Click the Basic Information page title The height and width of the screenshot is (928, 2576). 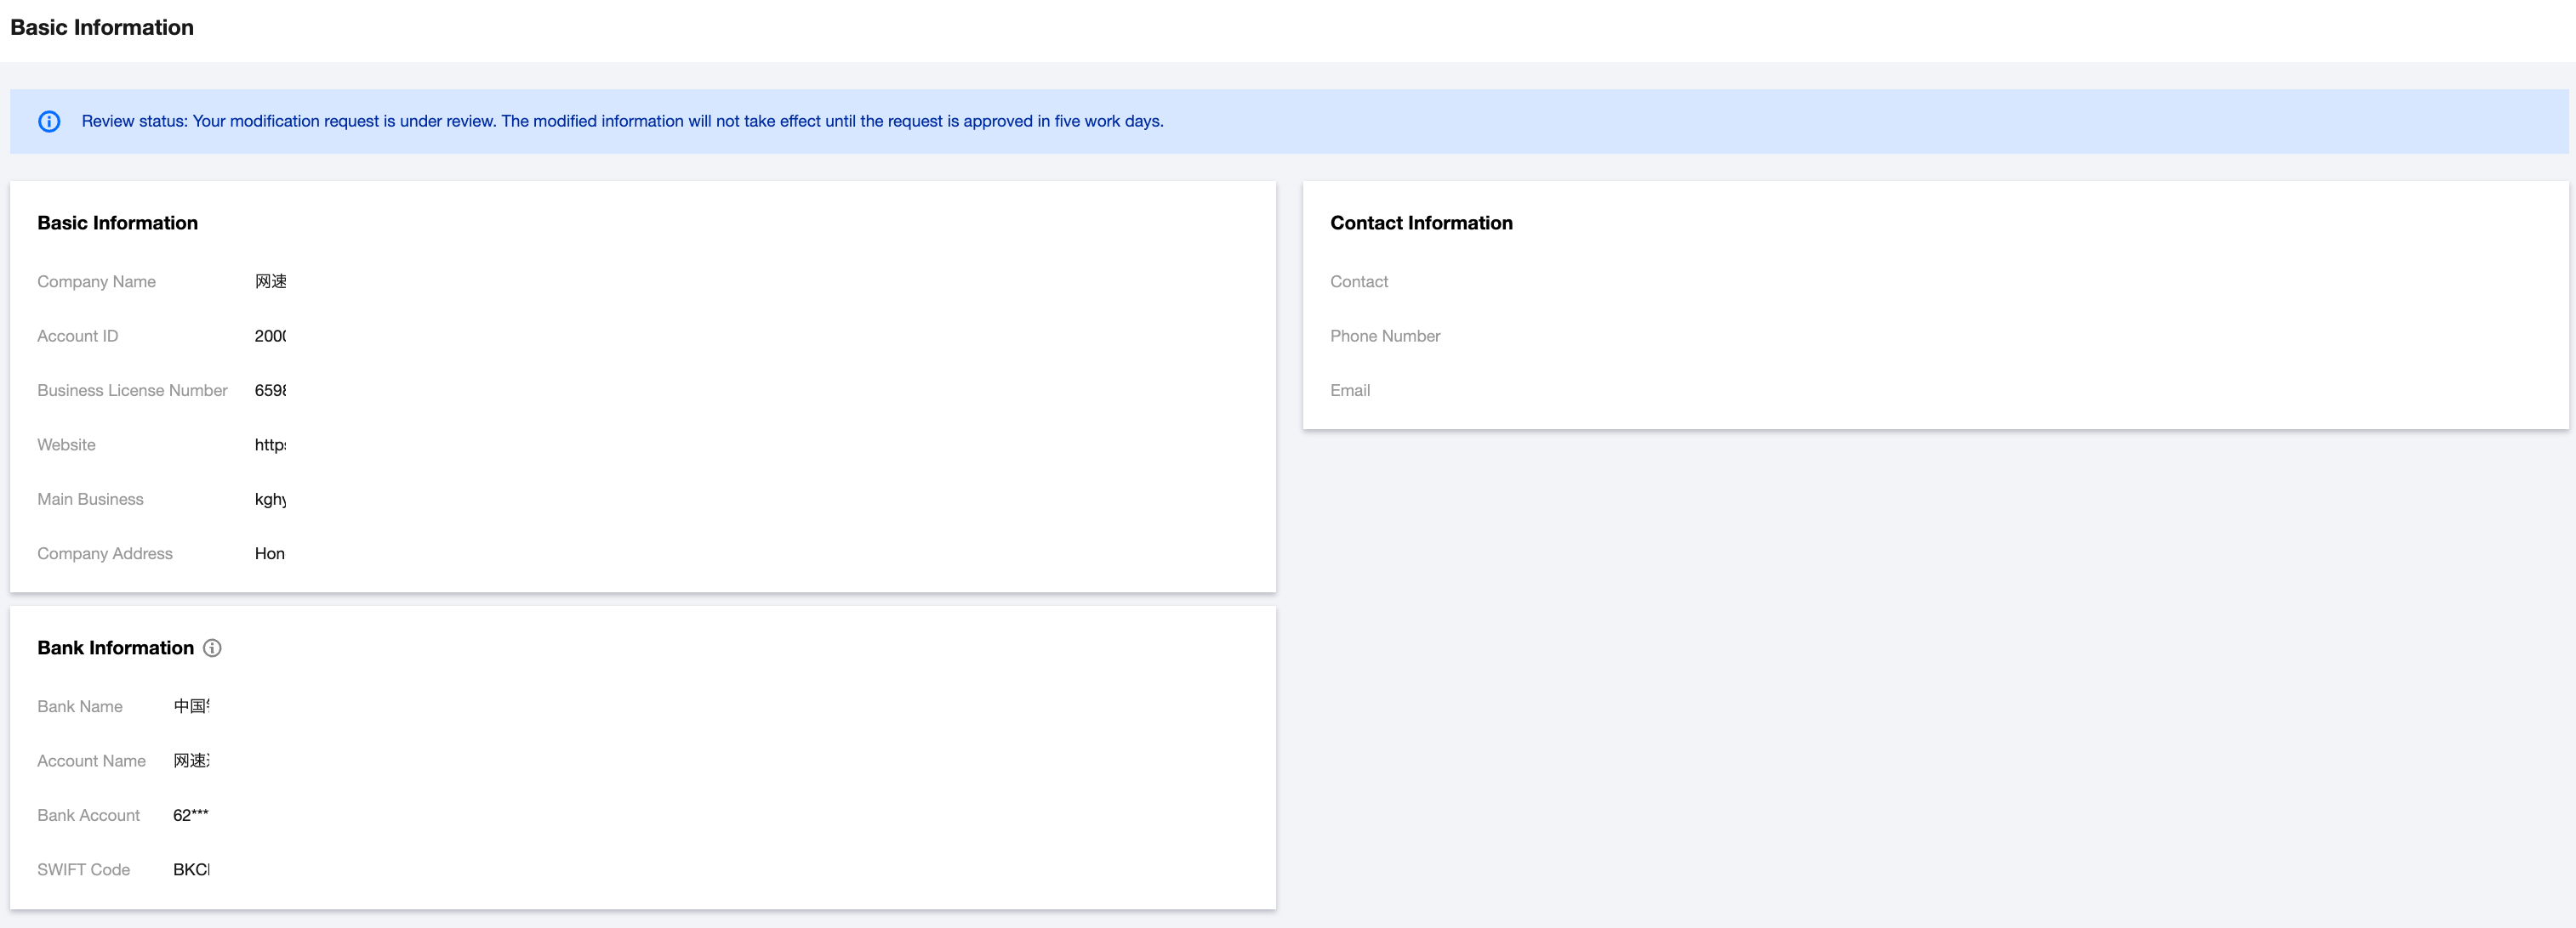(x=102, y=27)
